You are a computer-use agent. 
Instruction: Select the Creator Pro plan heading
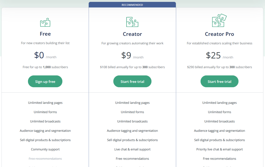pos(219,34)
